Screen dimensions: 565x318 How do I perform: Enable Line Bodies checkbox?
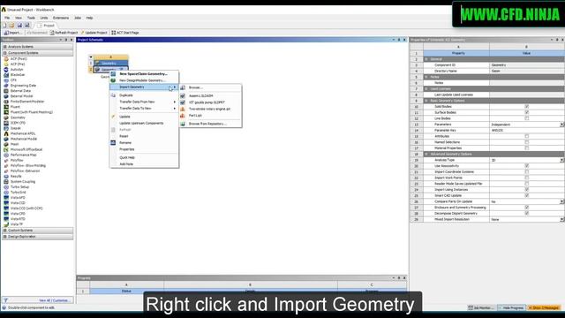click(x=526, y=118)
